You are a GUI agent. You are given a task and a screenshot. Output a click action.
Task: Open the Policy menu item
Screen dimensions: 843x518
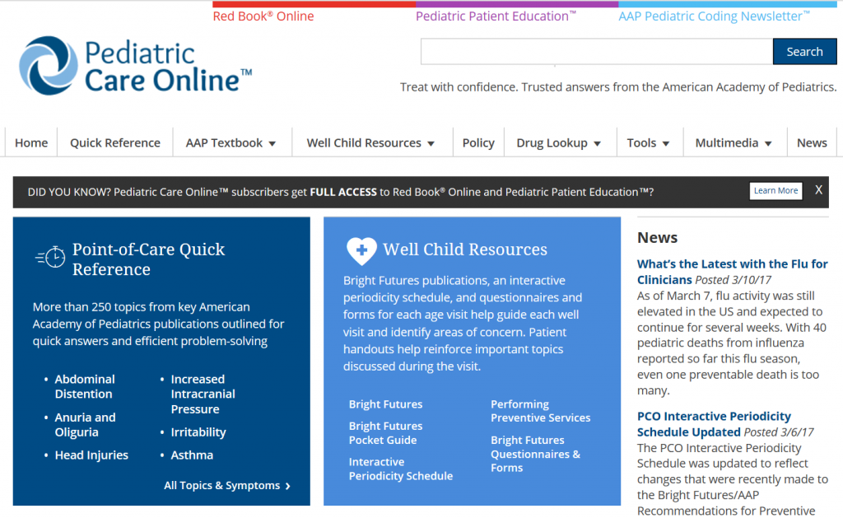click(x=478, y=142)
